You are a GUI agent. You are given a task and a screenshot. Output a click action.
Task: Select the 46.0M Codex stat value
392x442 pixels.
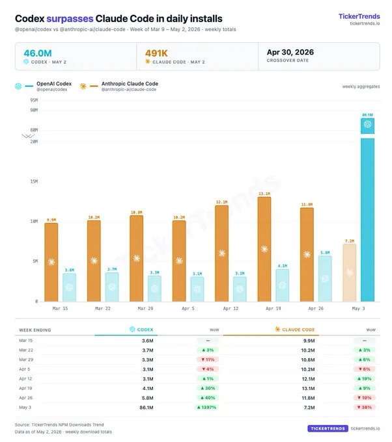point(38,53)
